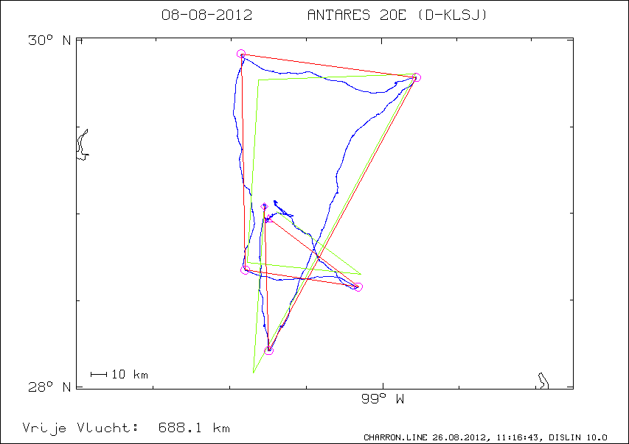Click the magenta diamond start marker

tap(264, 207)
